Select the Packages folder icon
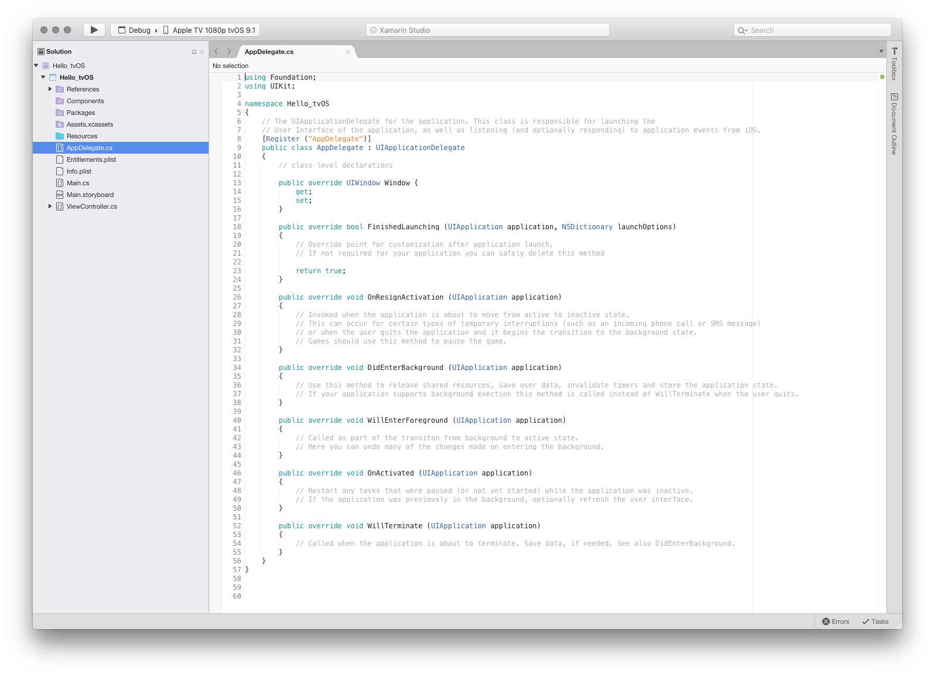Screen dimensions: 935x676 [x=60, y=113]
